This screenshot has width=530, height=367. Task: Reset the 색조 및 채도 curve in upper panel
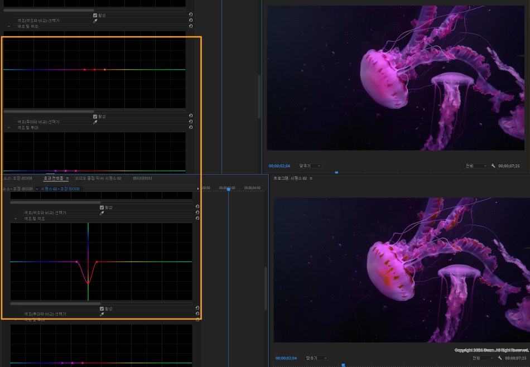(191, 26)
